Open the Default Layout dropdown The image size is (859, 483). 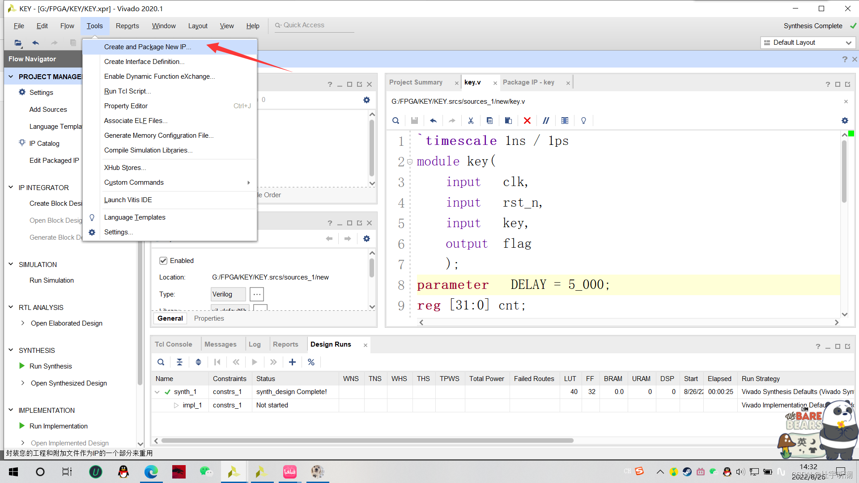pyautogui.click(x=808, y=42)
